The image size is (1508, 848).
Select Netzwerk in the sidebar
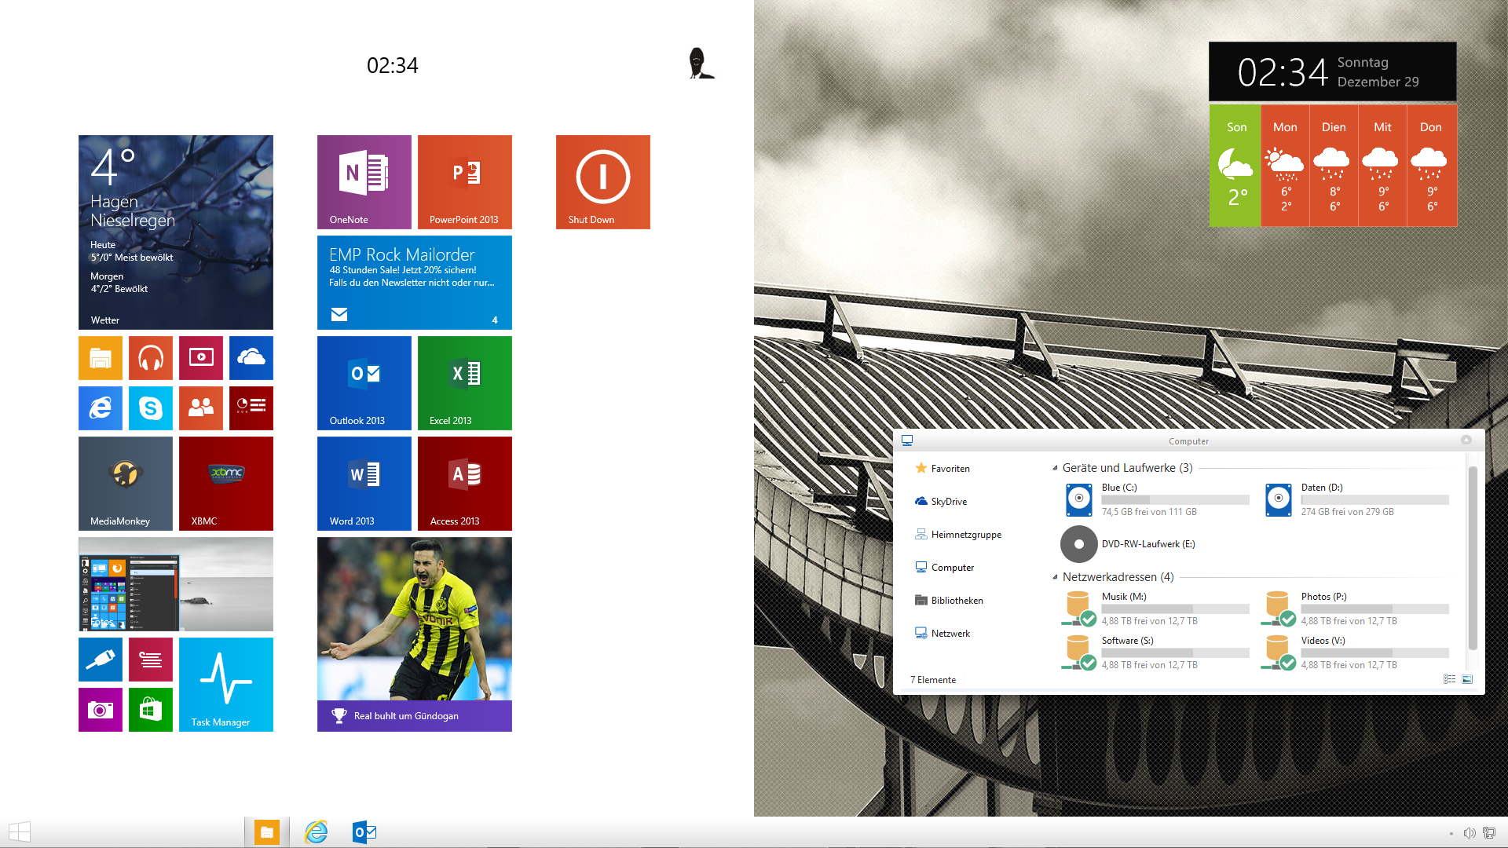tap(942, 633)
